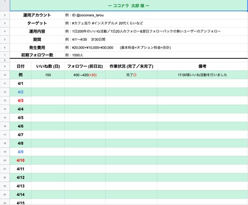Click the 'いいね数 (日)' column header

pyautogui.click(x=48, y=66)
